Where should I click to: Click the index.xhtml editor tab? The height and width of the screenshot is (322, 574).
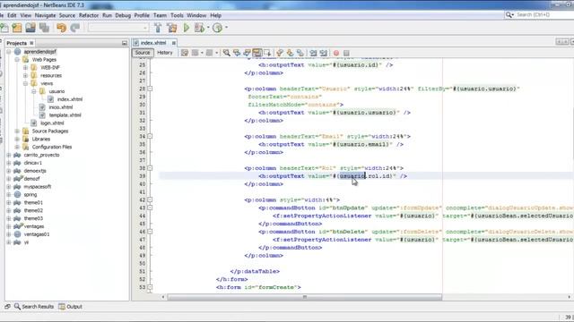click(x=153, y=43)
